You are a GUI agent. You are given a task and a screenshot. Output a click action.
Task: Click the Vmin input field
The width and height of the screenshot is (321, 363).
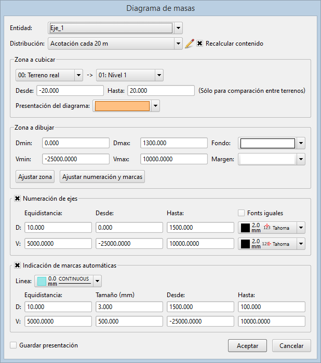(x=76, y=159)
